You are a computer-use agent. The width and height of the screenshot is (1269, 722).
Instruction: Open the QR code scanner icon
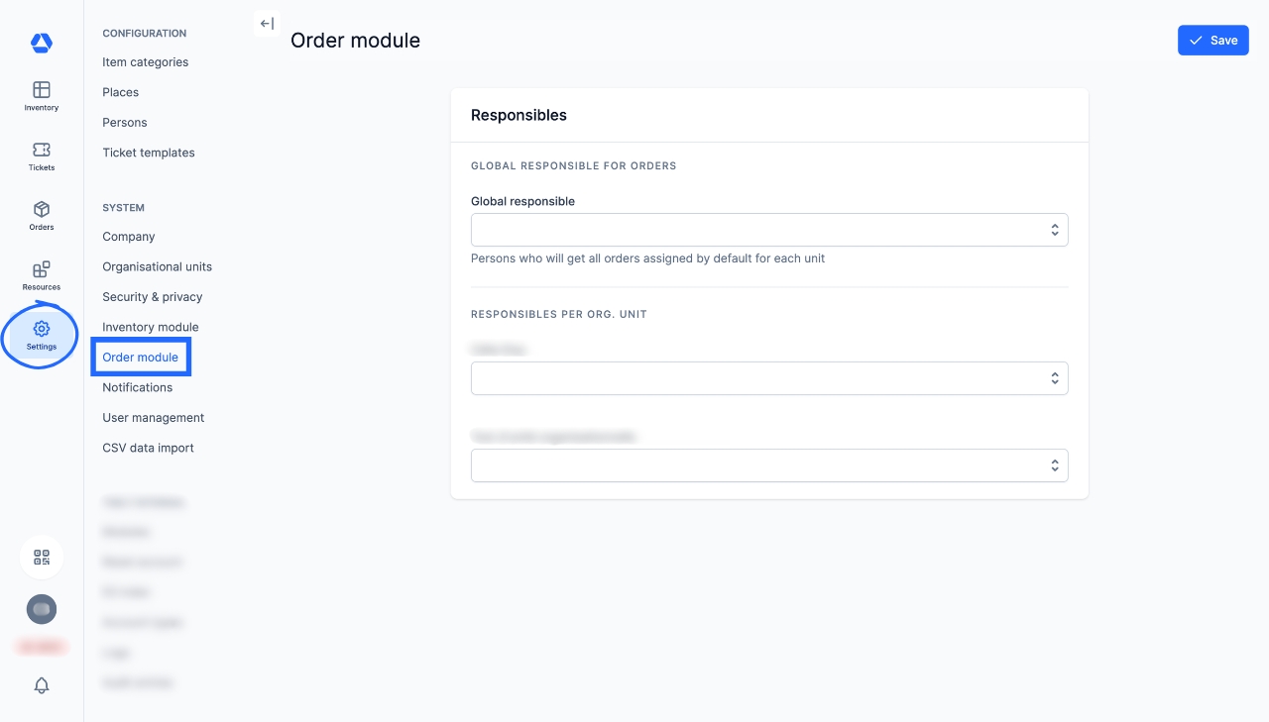[x=42, y=557]
